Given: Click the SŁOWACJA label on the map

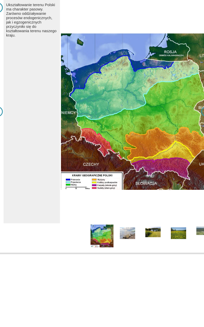Looking at the screenshot, I should [x=146, y=183].
